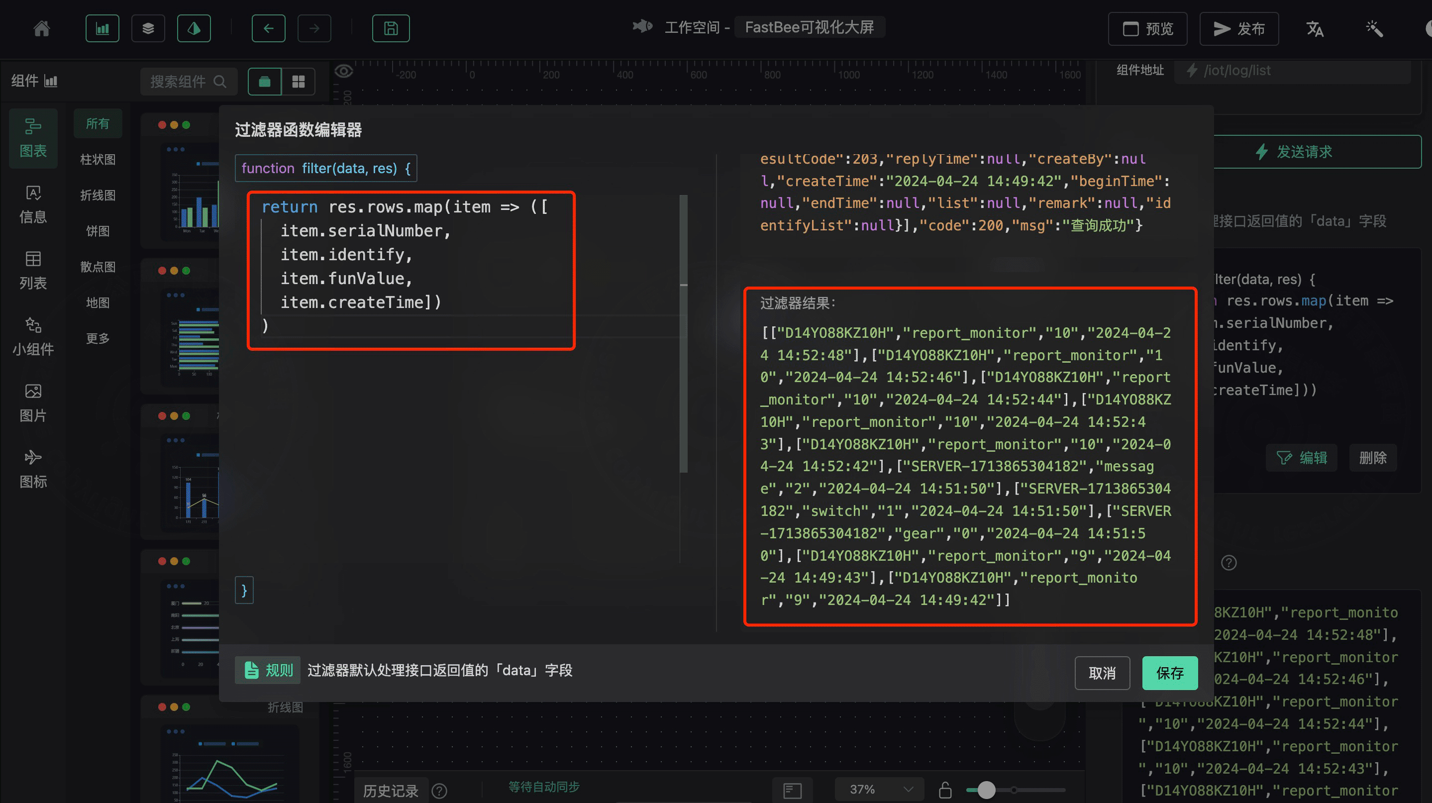This screenshot has width=1432, height=803.
Task: Click the history help question mark icon
Action: (x=439, y=791)
